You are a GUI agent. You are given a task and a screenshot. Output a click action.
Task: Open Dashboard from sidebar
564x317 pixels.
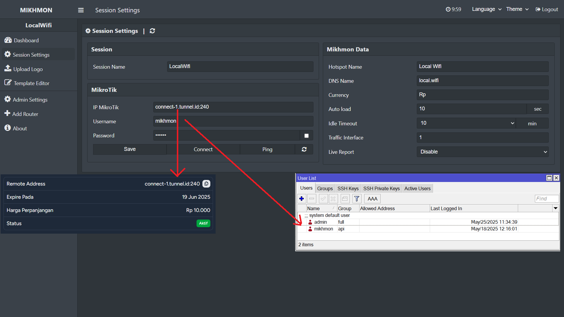pyautogui.click(x=26, y=40)
